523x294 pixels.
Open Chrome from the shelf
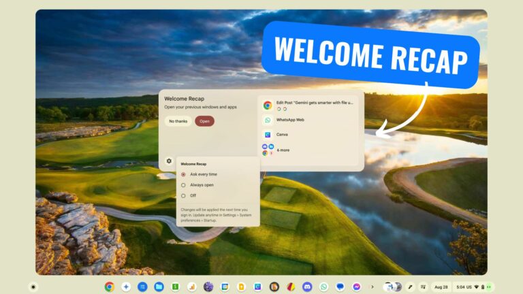point(109,287)
